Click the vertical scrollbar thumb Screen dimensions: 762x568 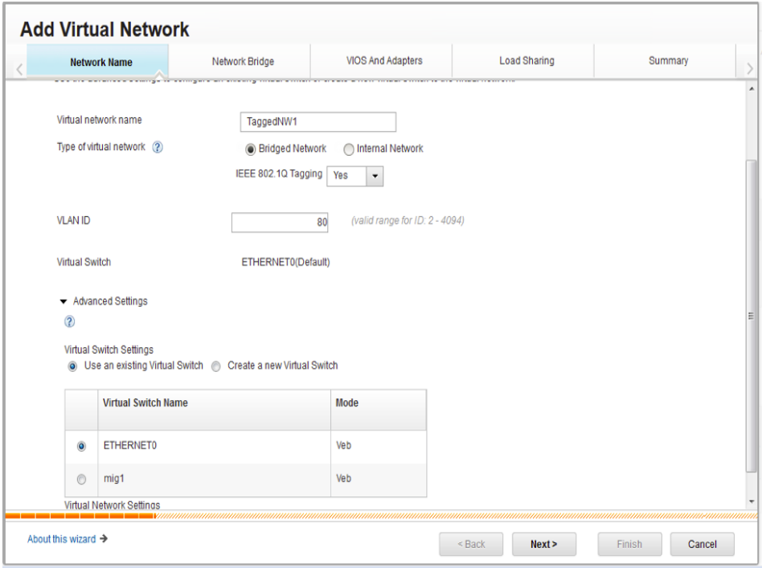[x=752, y=316]
